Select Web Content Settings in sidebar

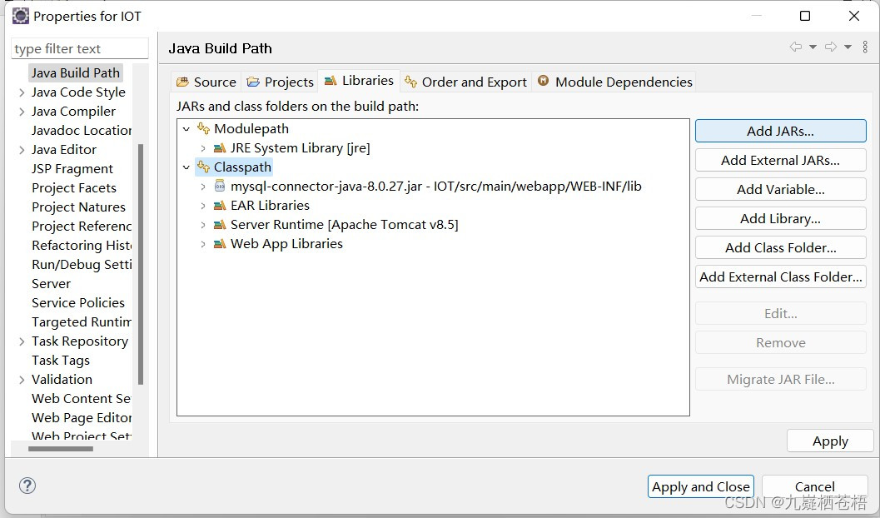pos(82,398)
